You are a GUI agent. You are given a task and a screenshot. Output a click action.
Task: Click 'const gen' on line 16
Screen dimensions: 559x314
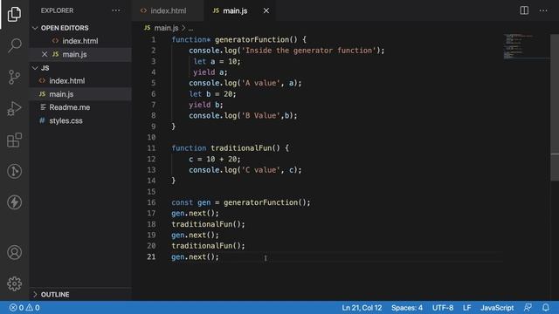(191, 202)
